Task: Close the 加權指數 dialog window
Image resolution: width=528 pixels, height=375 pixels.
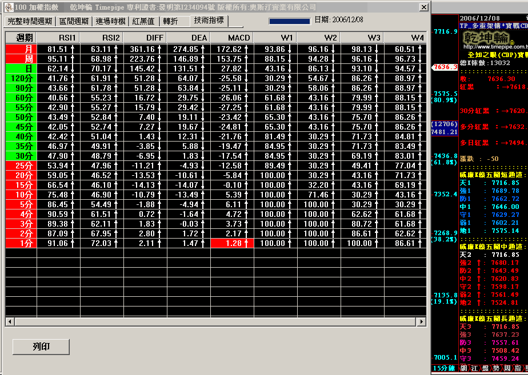Action: (x=423, y=7)
